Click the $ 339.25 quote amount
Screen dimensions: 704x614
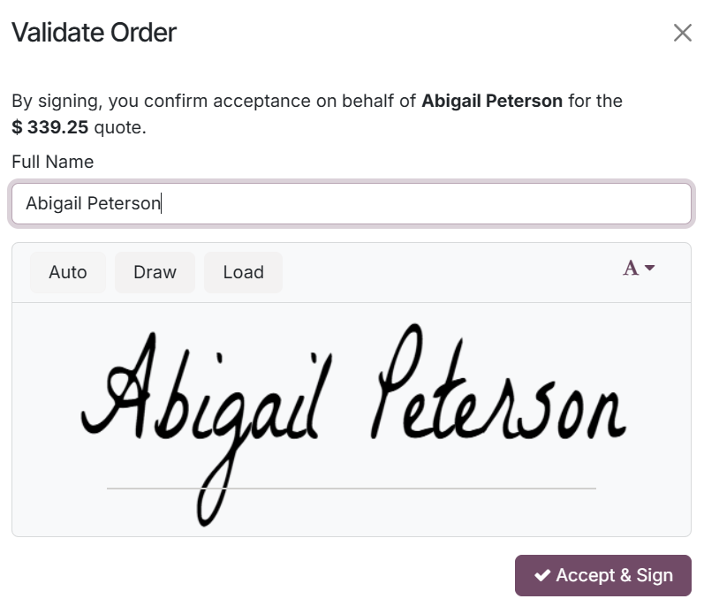49,127
